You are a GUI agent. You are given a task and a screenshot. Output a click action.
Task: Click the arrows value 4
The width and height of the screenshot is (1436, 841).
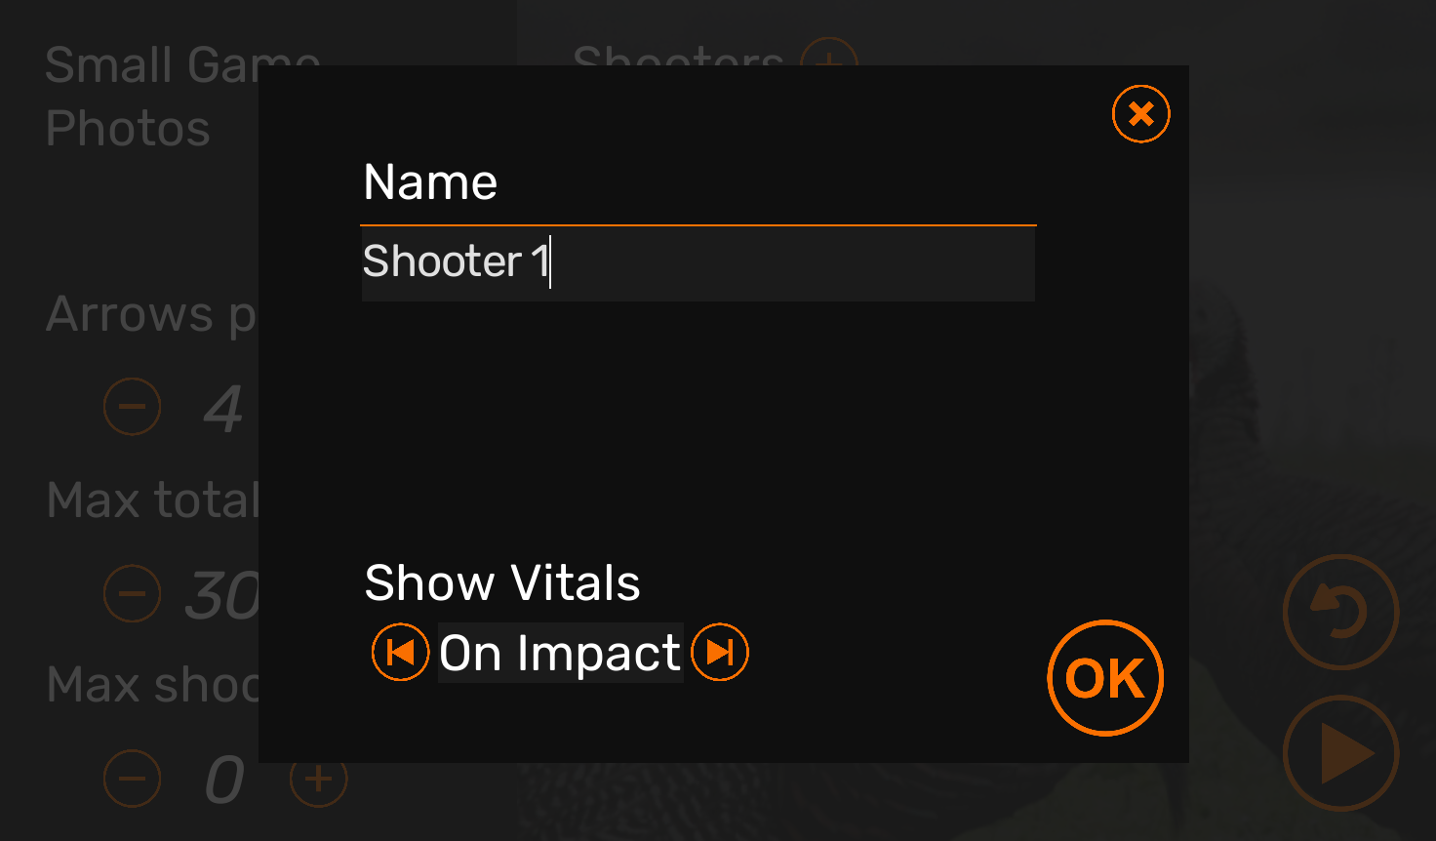[223, 408]
